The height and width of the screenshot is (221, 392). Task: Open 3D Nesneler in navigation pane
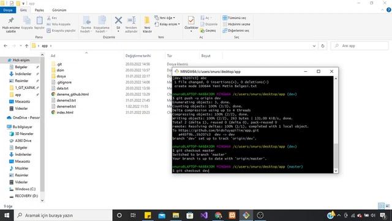pos(24,134)
